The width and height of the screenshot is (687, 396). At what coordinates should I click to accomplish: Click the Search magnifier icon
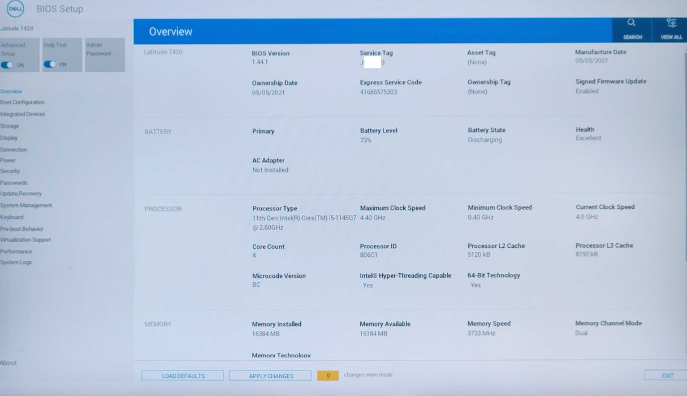632,23
